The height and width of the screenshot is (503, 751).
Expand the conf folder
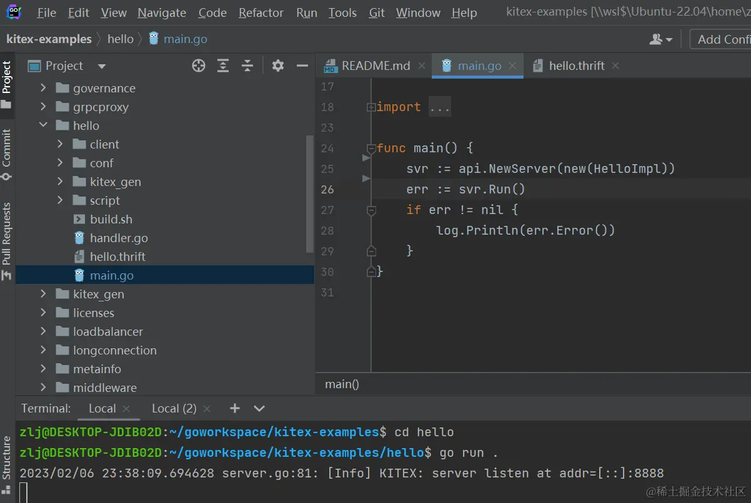(60, 163)
